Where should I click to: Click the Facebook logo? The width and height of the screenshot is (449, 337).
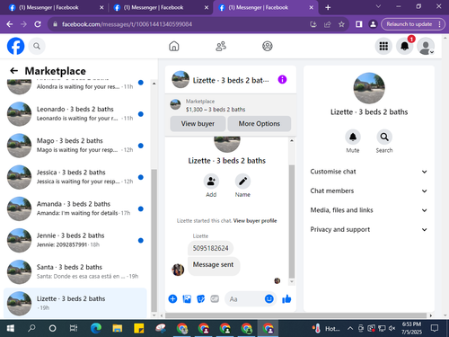15,46
